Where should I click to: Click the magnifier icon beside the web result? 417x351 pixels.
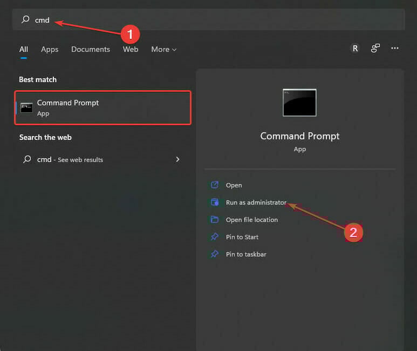27,160
